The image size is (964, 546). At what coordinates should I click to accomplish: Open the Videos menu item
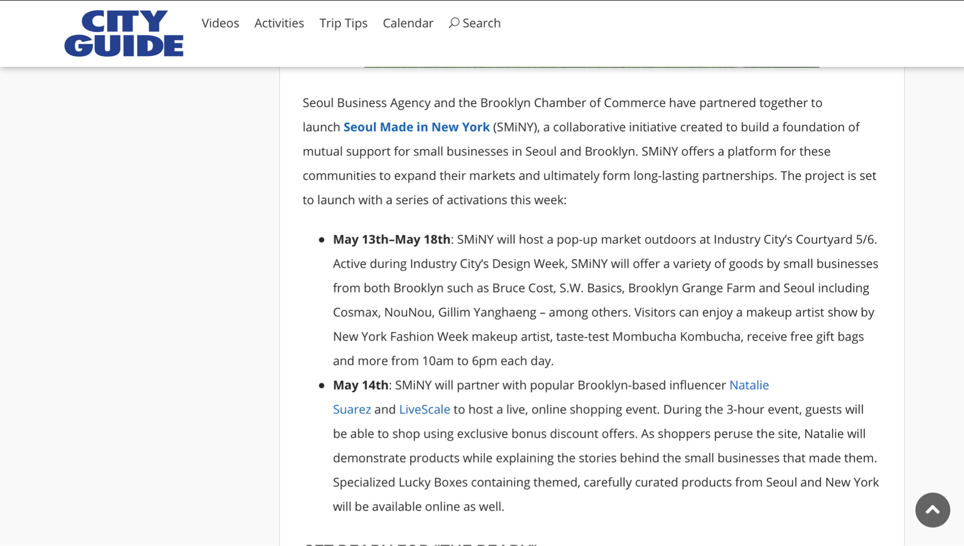pyautogui.click(x=220, y=23)
